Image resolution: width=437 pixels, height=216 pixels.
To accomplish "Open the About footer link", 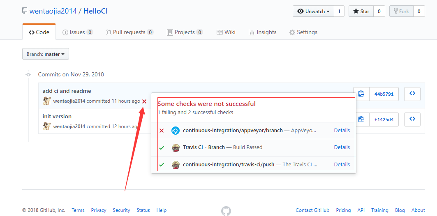I will pos(419,210).
